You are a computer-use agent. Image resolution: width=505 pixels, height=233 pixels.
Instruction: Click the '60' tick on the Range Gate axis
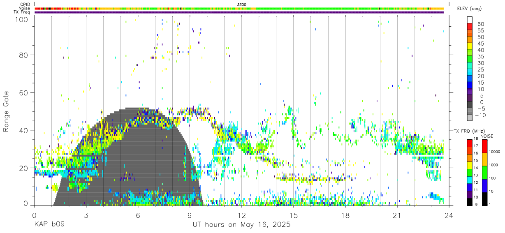[24, 93]
